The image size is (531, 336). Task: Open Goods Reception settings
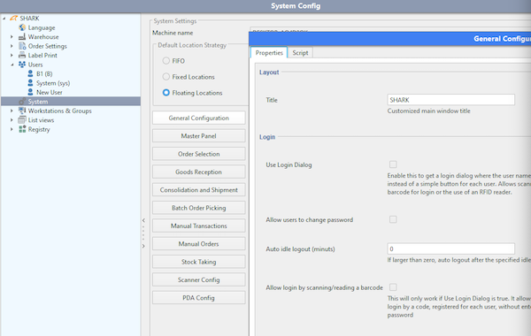click(199, 172)
